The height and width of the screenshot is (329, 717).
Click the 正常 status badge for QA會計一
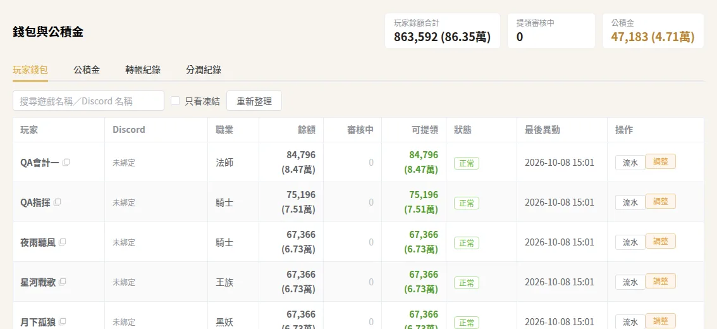[467, 163]
